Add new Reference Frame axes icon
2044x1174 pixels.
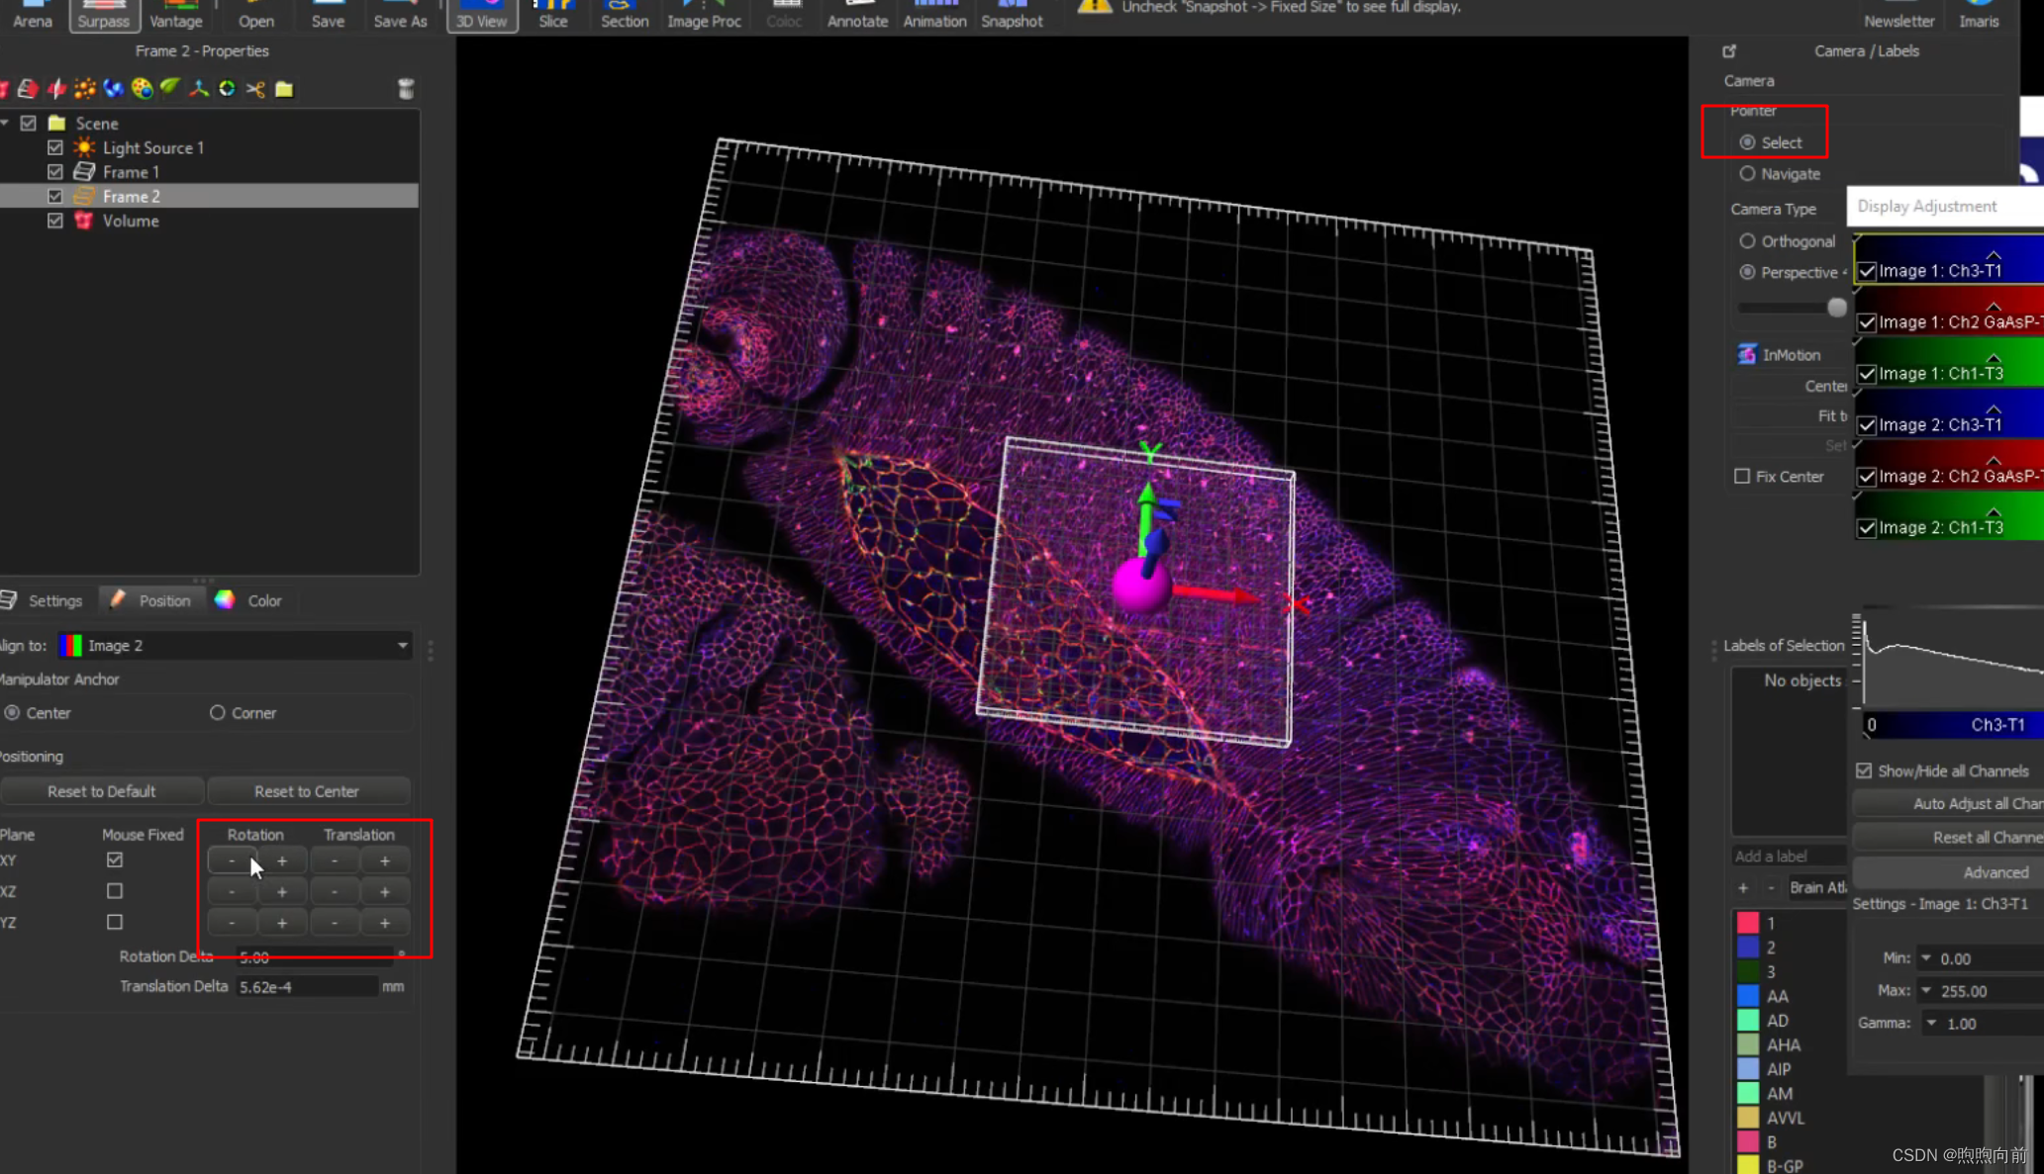coord(199,89)
